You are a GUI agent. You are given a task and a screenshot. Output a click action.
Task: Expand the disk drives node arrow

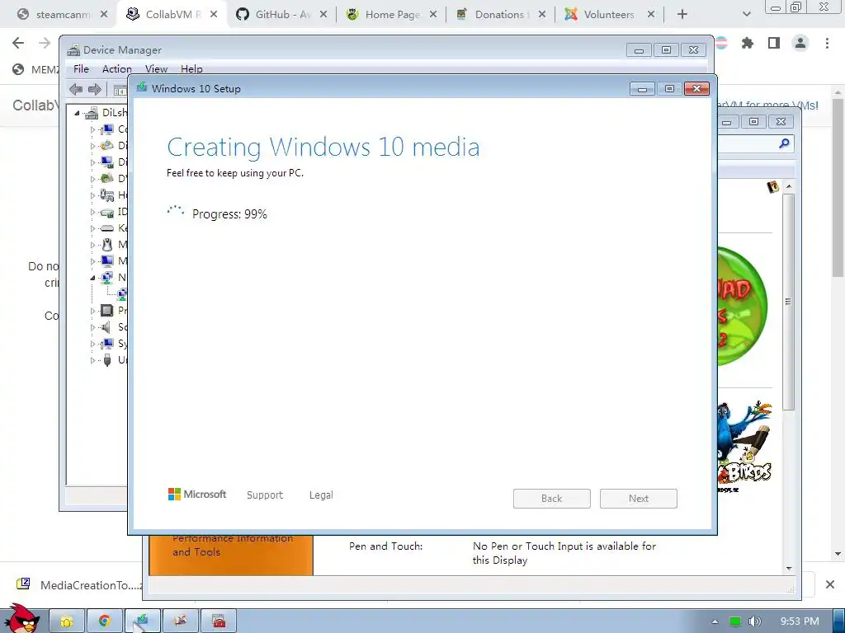click(92, 146)
